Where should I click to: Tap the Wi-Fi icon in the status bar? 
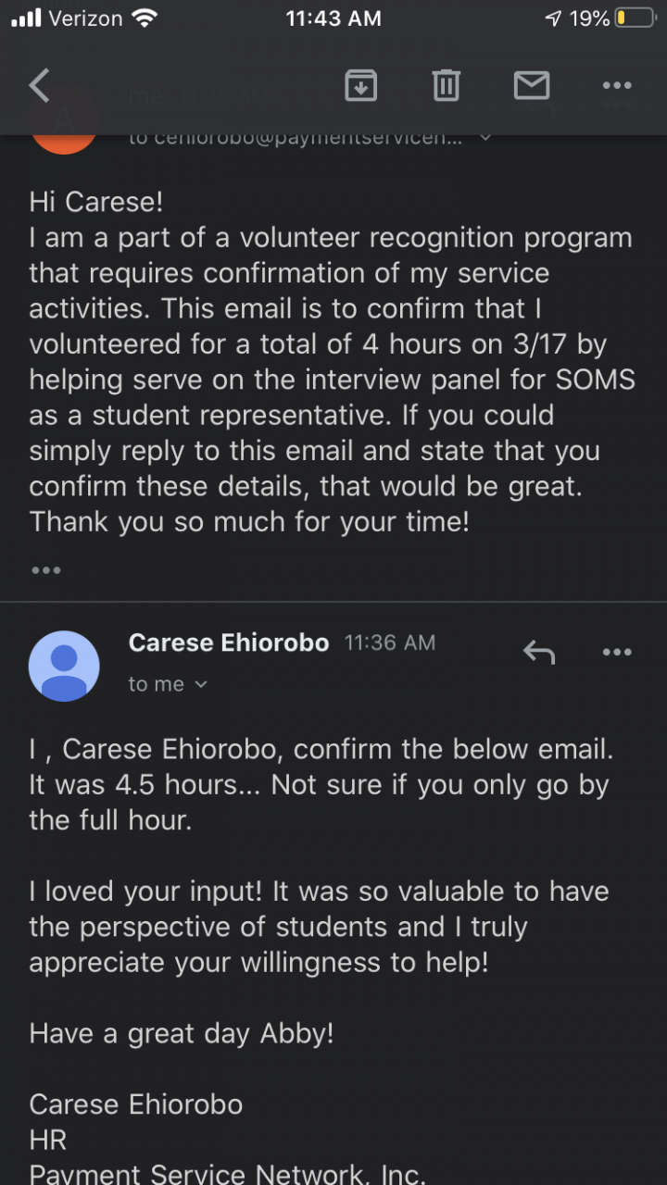coord(145,19)
